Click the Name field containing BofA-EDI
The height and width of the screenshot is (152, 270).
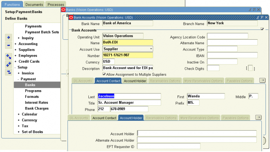tap(128, 43)
